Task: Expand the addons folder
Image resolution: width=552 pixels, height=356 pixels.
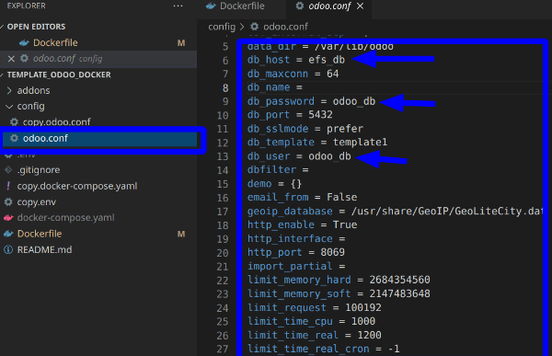Action: coord(33,90)
